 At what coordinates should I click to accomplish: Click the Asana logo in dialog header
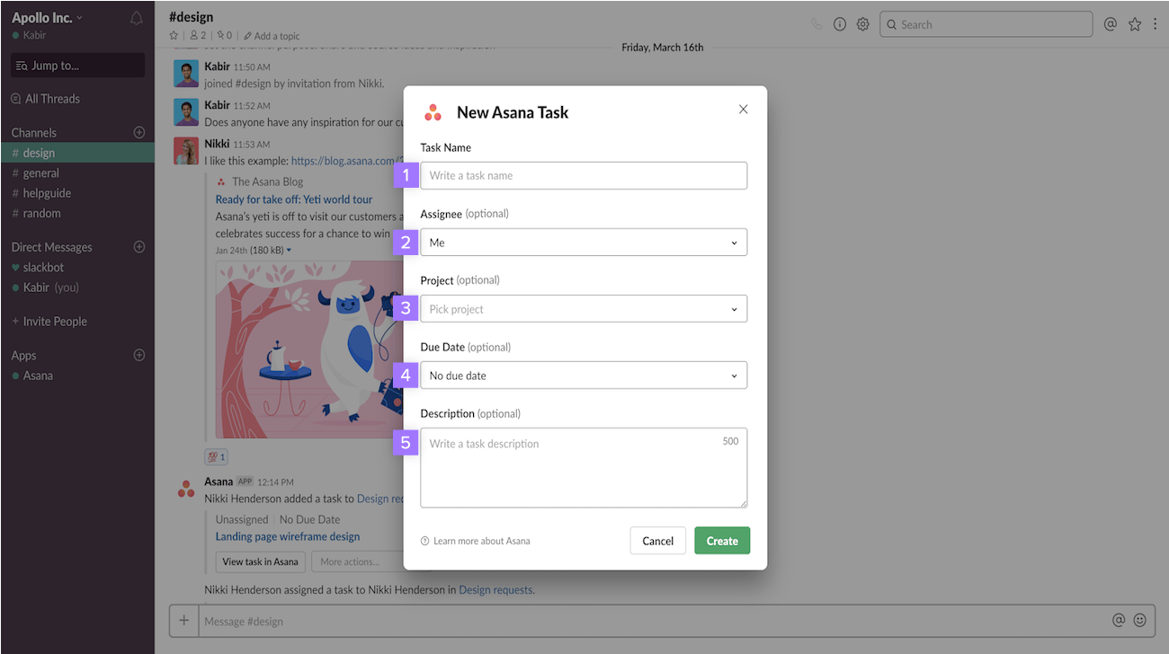433,112
